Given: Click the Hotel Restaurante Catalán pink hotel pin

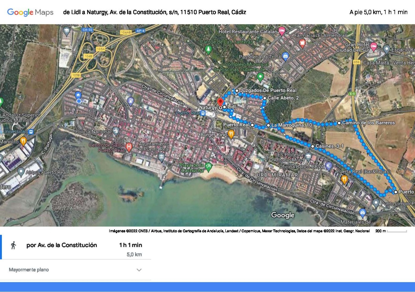Looking at the screenshot, I should (x=282, y=31).
